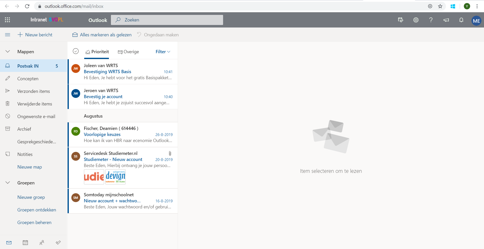Click the Outlook title link
Viewport: 484px width, 249px height.
tap(98, 20)
